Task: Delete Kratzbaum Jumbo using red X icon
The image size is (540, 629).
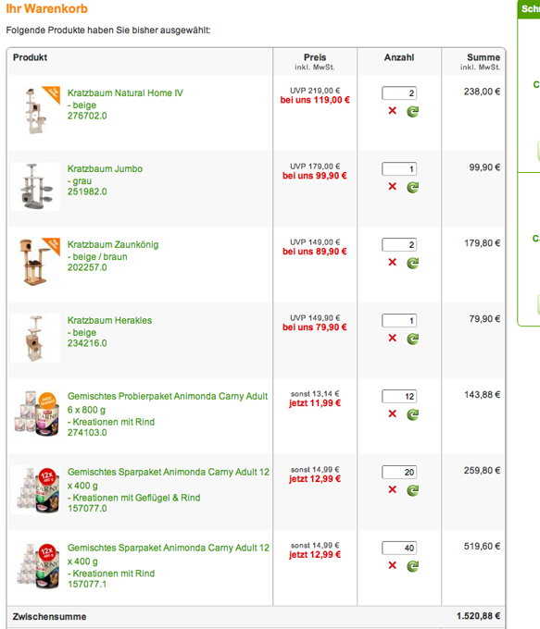Action: pyautogui.click(x=393, y=187)
